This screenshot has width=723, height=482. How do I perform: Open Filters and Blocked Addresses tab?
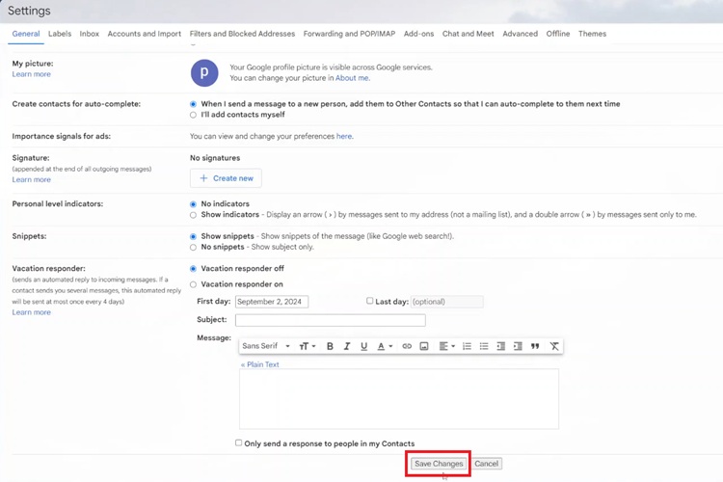pyautogui.click(x=242, y=34)
